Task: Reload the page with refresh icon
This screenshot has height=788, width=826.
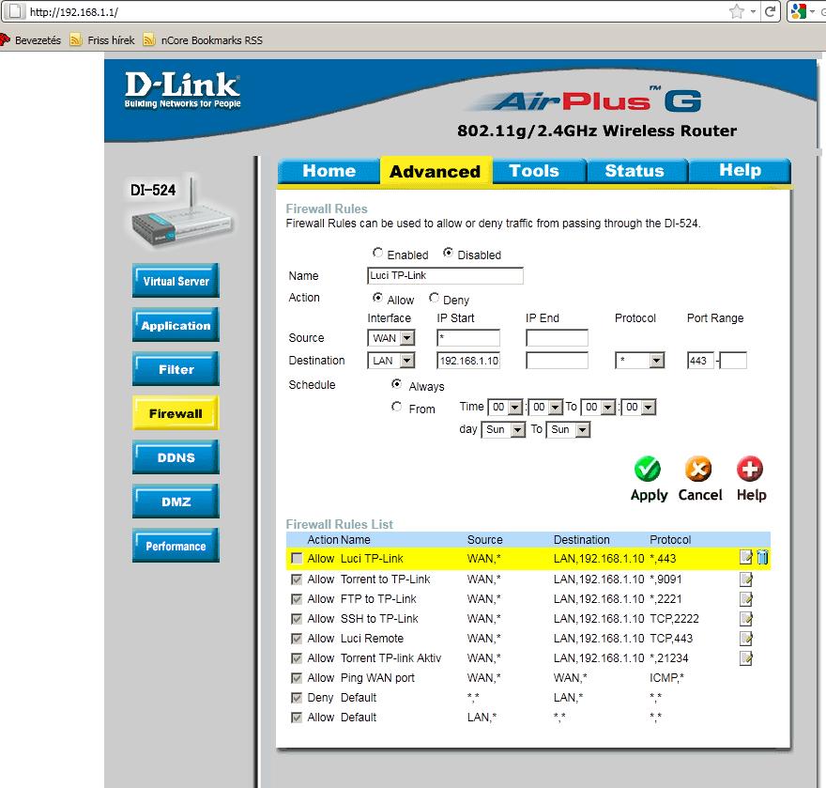Action: [x=770, y=11]
